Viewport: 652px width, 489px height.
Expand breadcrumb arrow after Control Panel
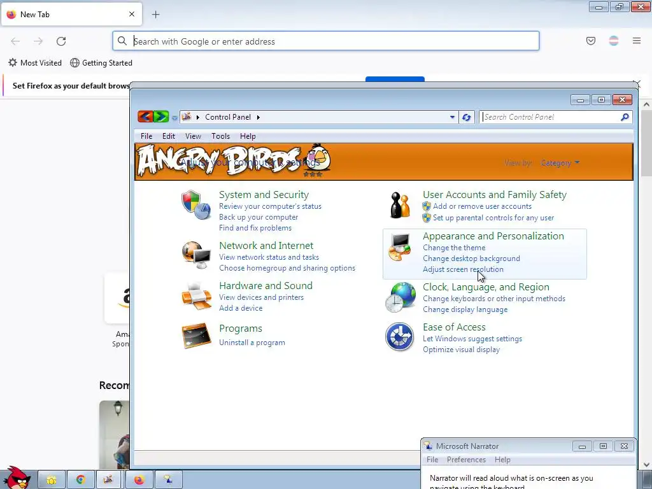pyautogui.click(x=259, y=117)
